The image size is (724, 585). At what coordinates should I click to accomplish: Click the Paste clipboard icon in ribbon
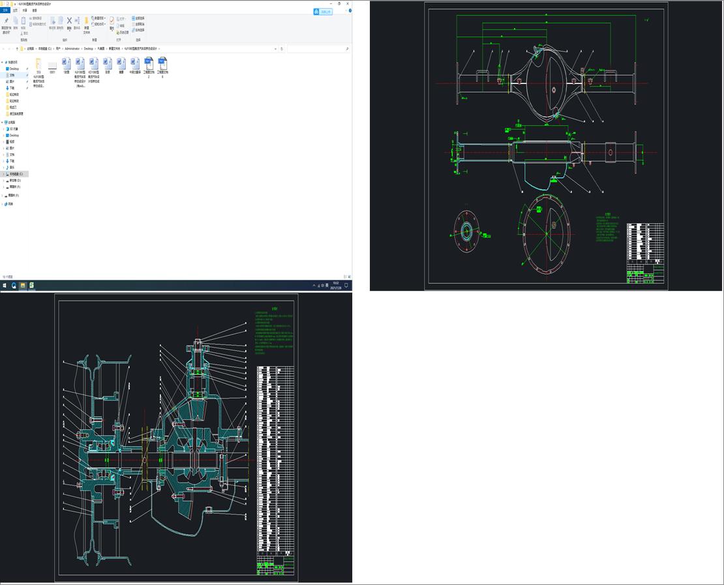(x=24, y=22)
